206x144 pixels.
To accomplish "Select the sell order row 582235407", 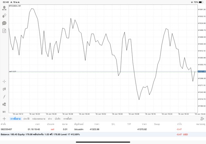I will point(97,129).
